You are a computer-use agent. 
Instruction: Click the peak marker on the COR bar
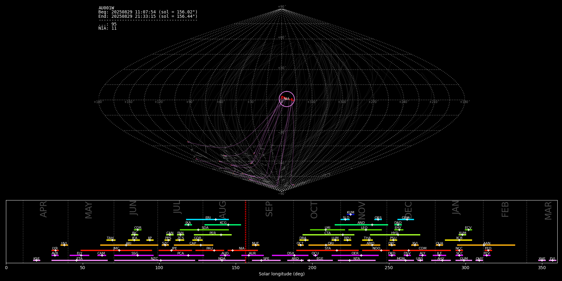coord(138,230)
